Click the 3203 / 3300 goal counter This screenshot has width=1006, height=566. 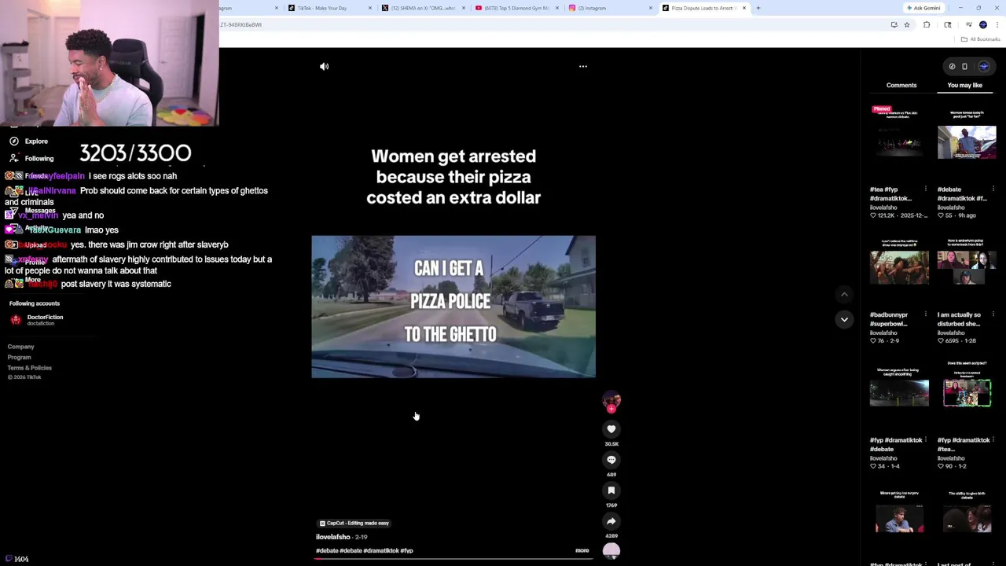[x=135, y=153]
